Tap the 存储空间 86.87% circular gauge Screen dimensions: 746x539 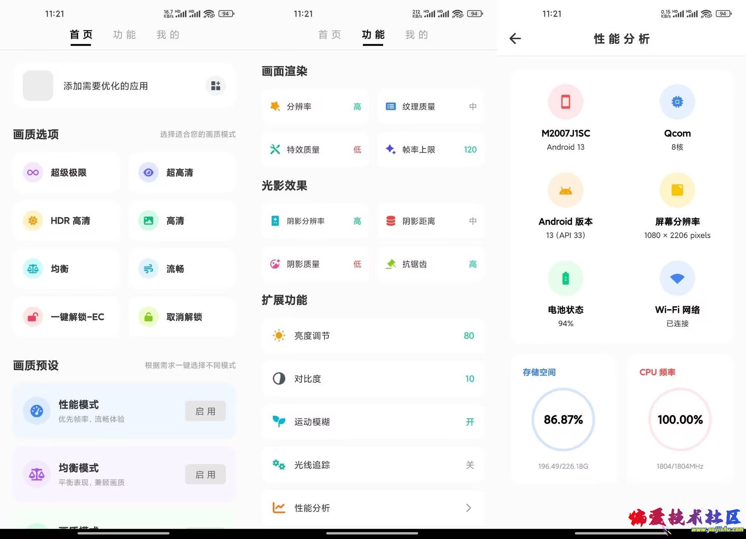(563, 420)
